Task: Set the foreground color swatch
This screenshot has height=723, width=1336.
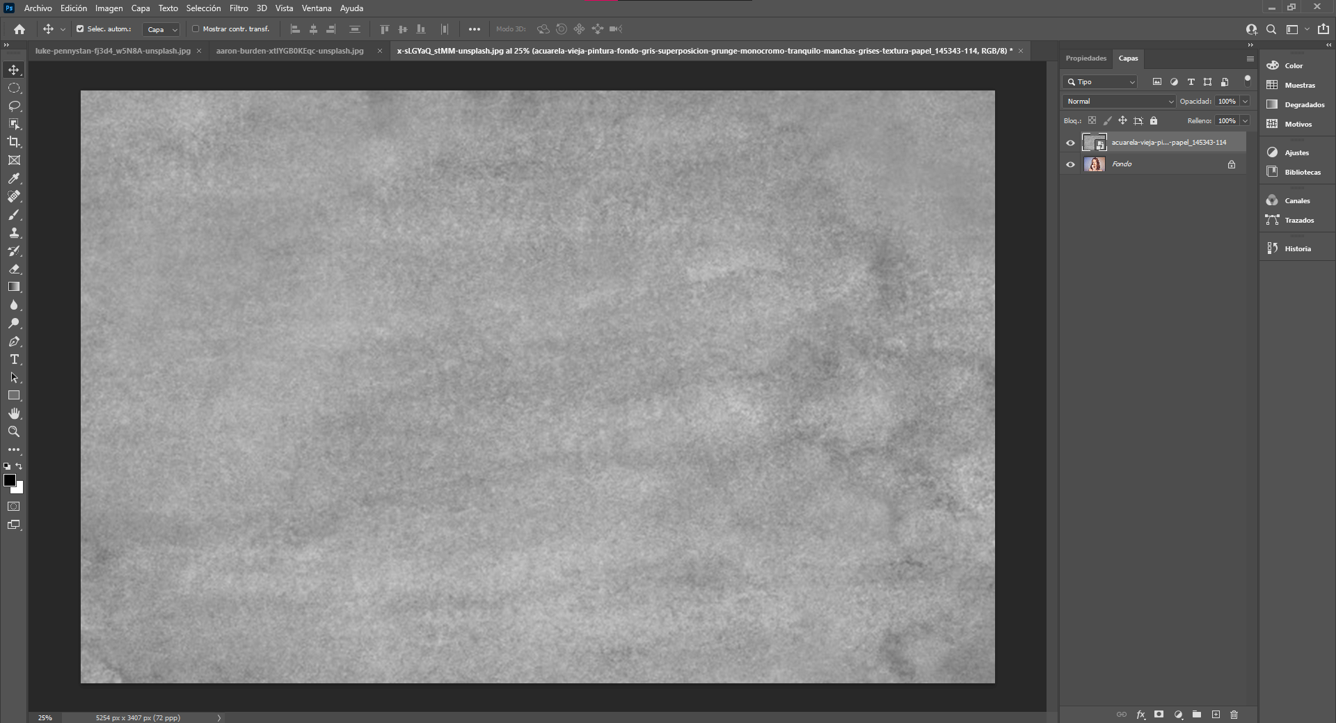Action: click(x=10, y=481)
